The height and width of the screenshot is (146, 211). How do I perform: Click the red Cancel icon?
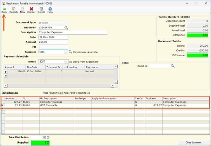pos(31,9)
